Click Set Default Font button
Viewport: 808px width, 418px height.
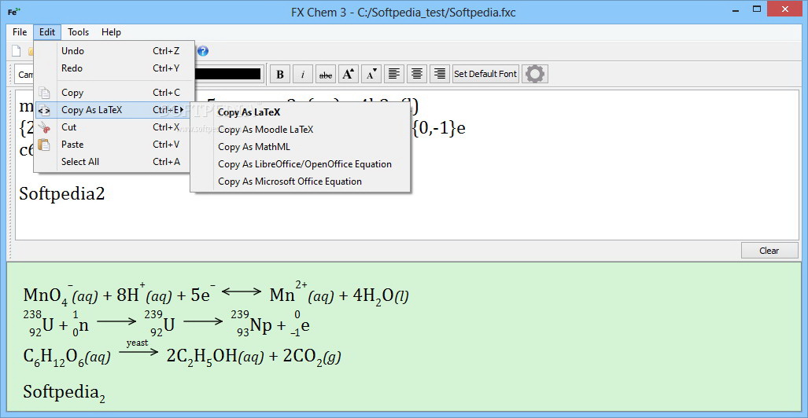485,74
